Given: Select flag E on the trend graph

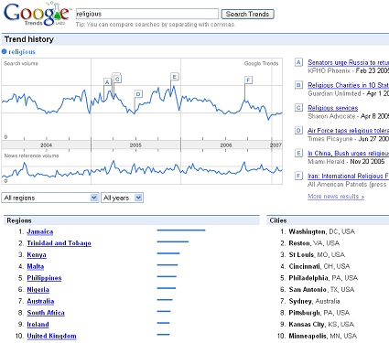Looking at the screenshot, I should (175, 77).
